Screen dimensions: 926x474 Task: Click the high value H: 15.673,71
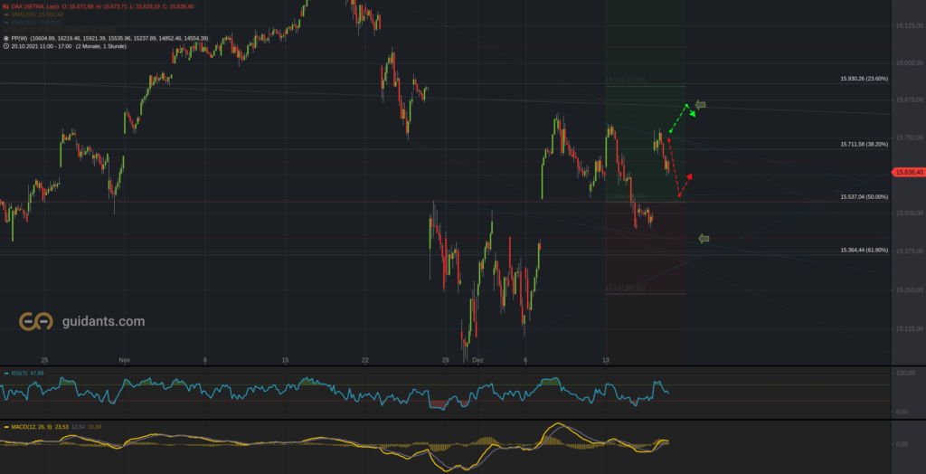tap(111, 6)
